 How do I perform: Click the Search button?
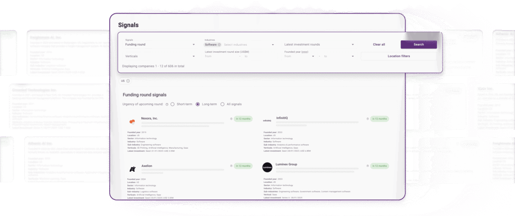418,44
